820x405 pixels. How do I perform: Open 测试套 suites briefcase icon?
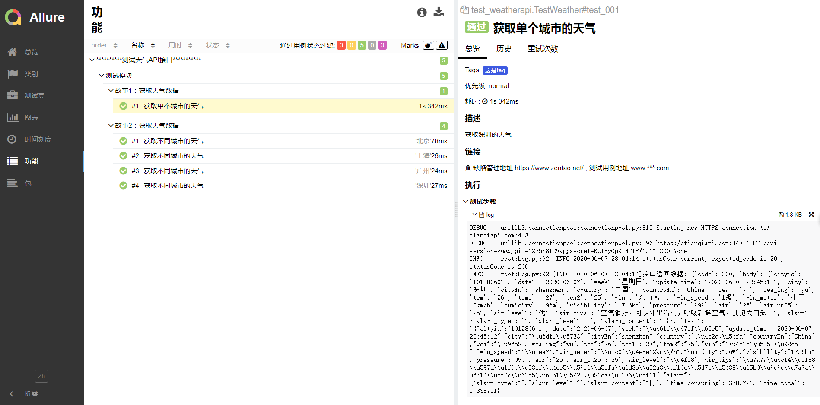tap(13, 95)
